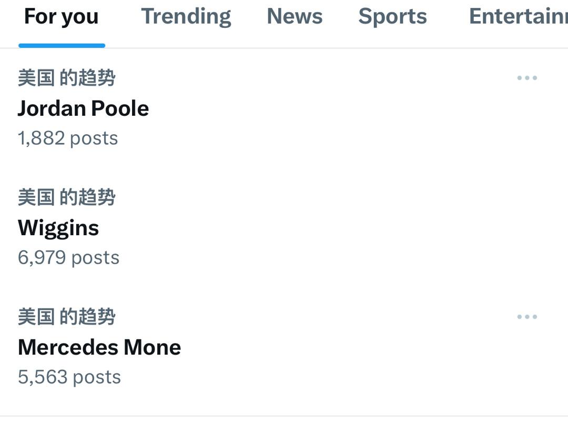The width and height of the screenshot is (568, 423).
Task: Open the Mercedes Mone trending topic
Action: click(x=99, y=347)
